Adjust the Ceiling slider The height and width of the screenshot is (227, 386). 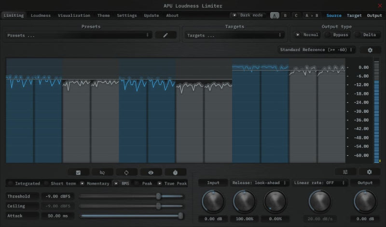131,206
